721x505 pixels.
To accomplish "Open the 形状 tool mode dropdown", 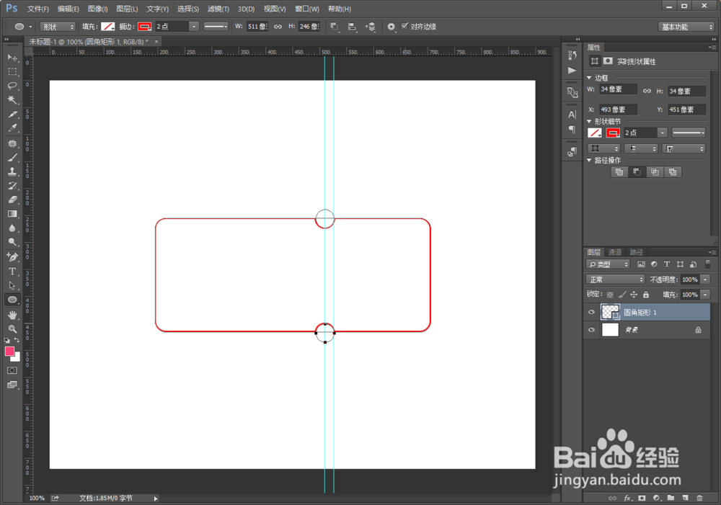I will [x=57, y=27].
